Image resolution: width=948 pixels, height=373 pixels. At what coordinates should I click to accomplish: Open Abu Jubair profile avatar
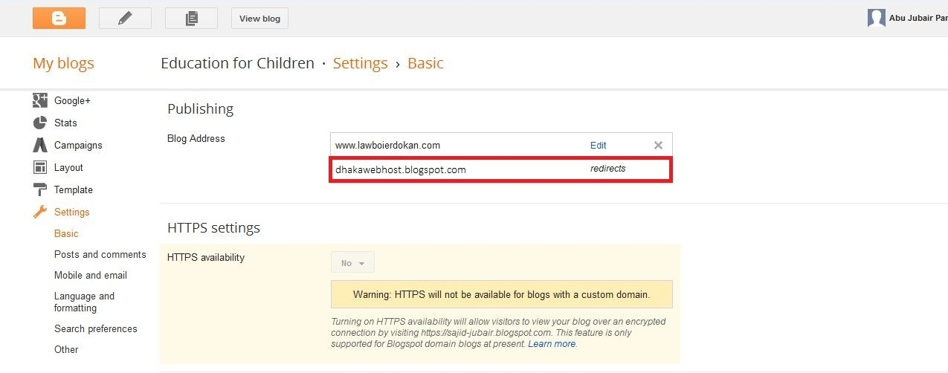877,18
